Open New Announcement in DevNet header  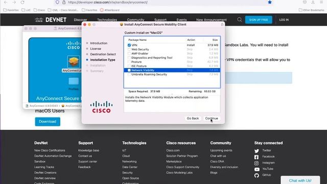pos(211,20)
